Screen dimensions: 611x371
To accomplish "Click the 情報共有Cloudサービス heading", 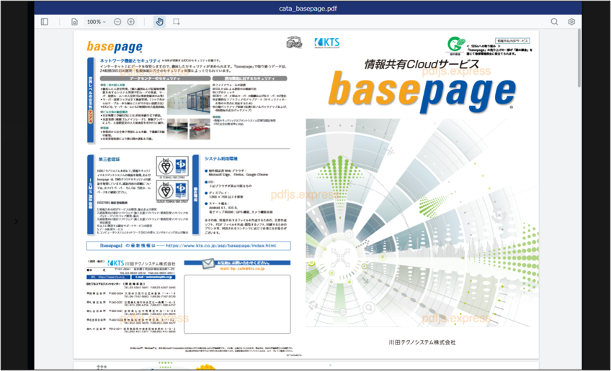I will pyautogui.click(x=422, y=64).
